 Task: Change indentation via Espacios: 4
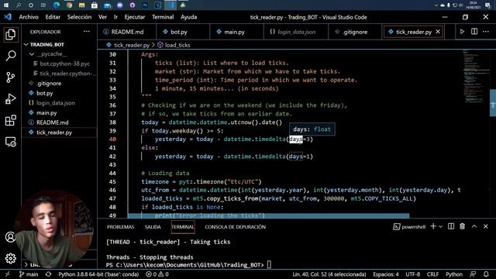click(x=386, y=274)
